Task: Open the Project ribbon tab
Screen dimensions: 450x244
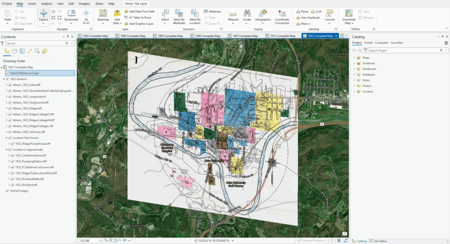Action: pos(7,4)
